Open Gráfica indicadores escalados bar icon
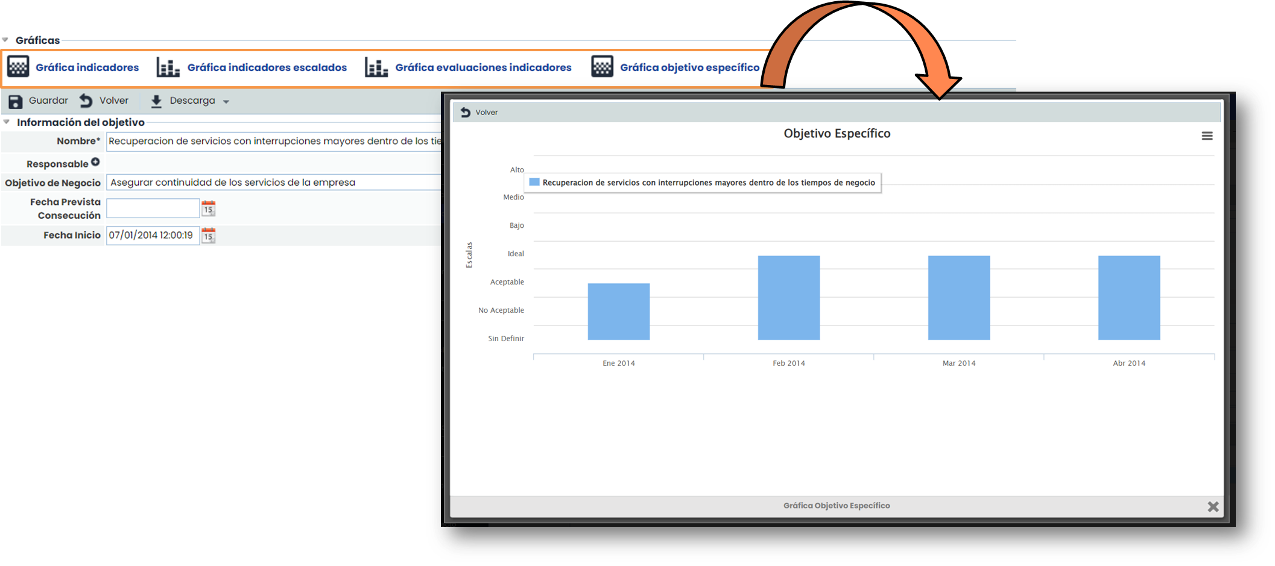 click(168, 67)
